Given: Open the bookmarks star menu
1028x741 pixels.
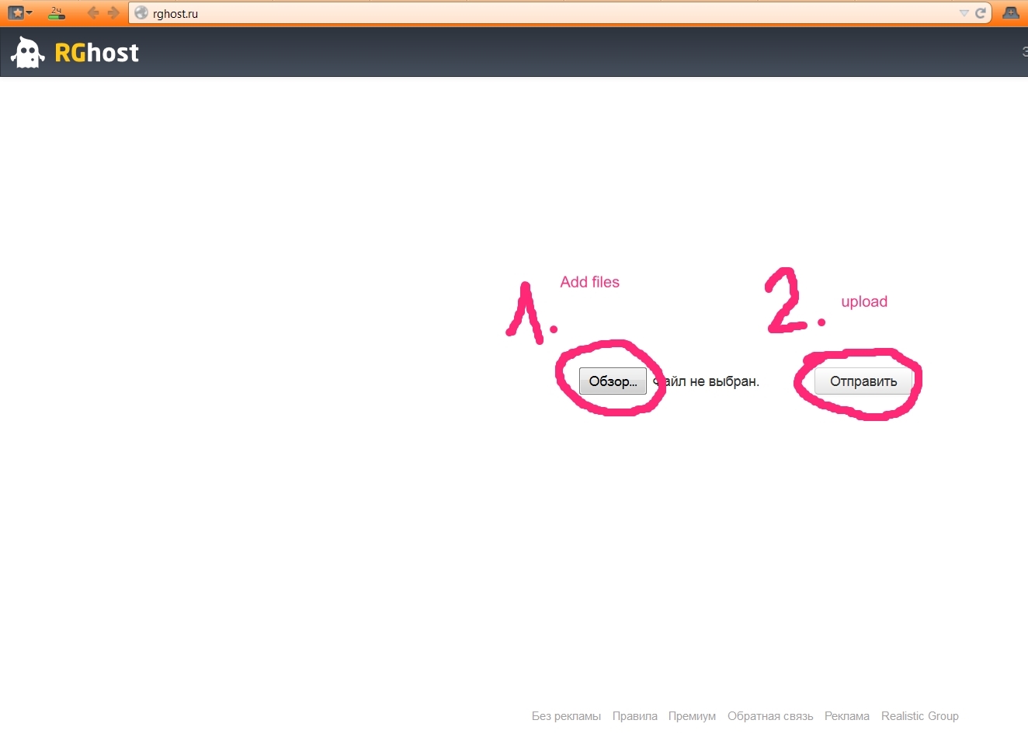Looking at the screenshot, I should [x=19, y=12].
